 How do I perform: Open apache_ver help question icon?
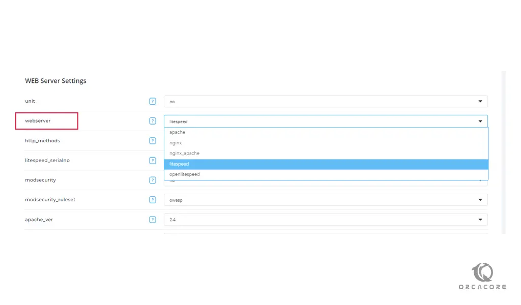[x=153, y=220]
